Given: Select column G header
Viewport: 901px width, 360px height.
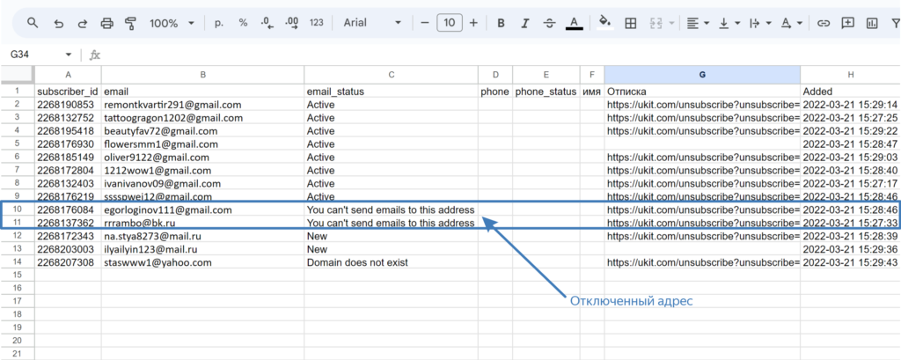Looking at the screenshot, I should coord(702,74).
